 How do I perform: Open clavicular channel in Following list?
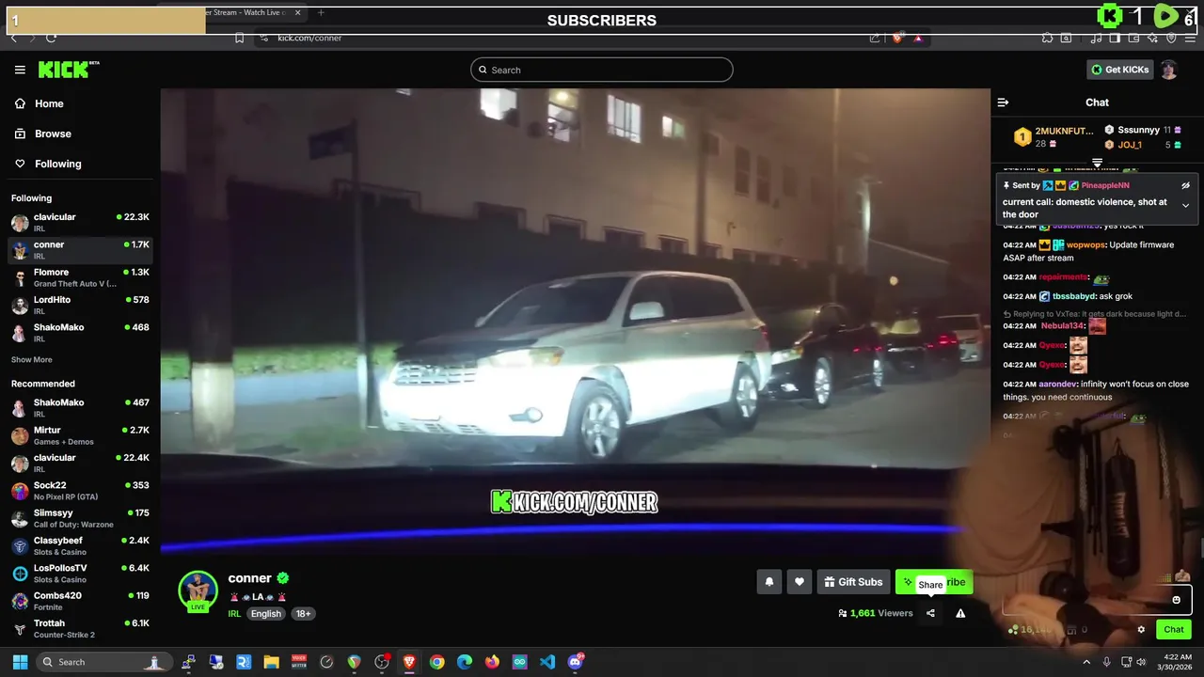coord(80,223)
